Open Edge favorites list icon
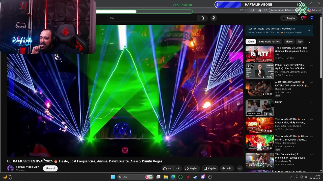 point(265,10)
